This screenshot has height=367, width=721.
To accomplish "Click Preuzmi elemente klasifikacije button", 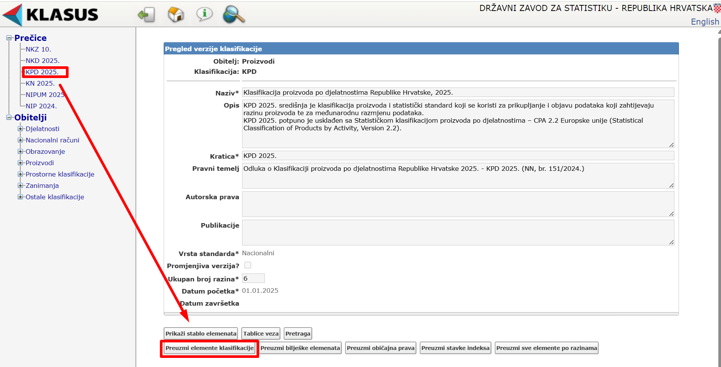I will [x=210, y=348].
